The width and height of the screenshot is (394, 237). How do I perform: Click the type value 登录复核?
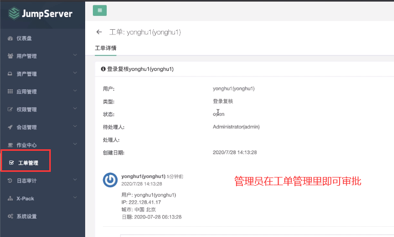point(223,101)
